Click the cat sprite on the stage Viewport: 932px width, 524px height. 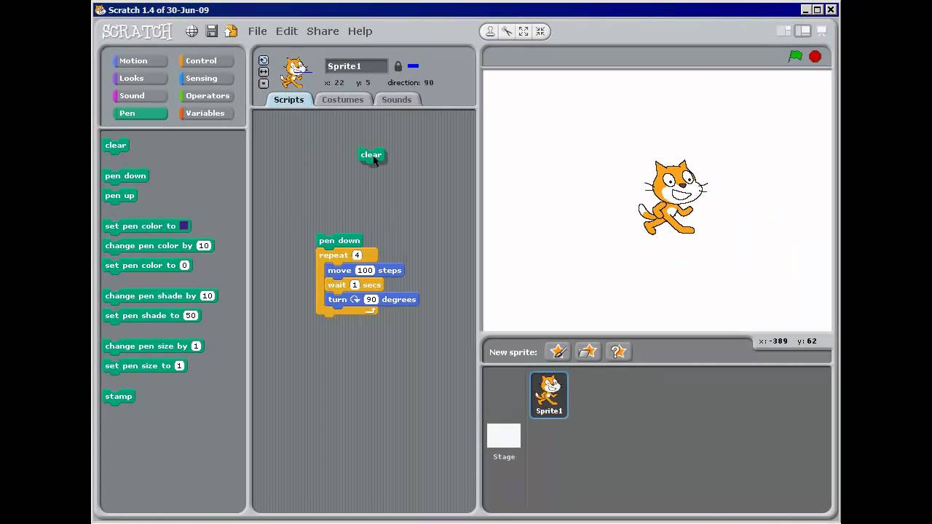pyautogui.click(x=672, y=198)
